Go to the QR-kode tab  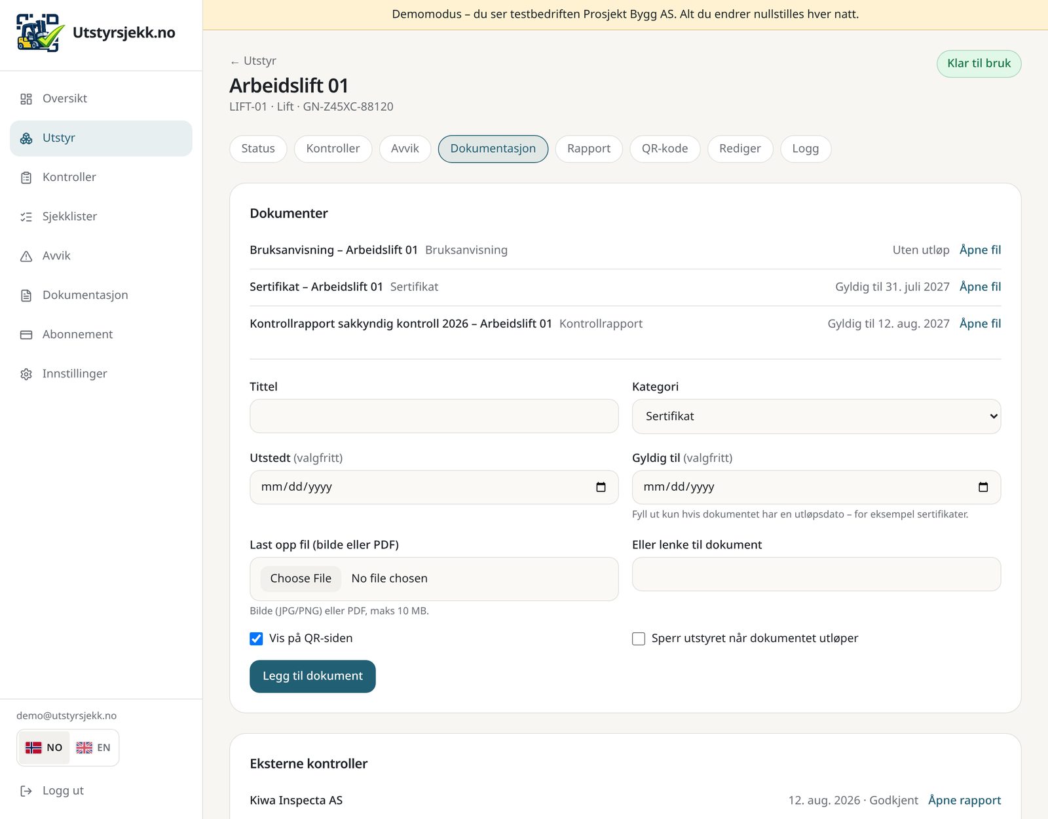click(x=665, y=149)
